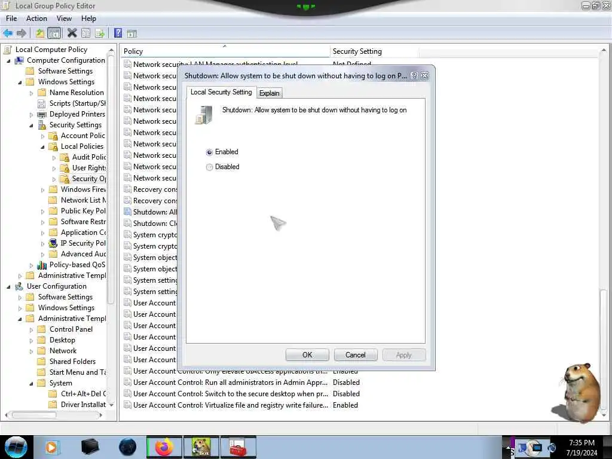
Task: Expand the Public Key Policies node
Action: tap(42, 212)
